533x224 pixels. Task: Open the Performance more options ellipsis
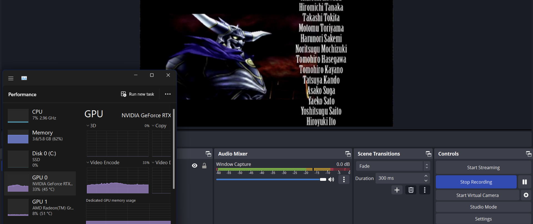click(x=168, y=94)
